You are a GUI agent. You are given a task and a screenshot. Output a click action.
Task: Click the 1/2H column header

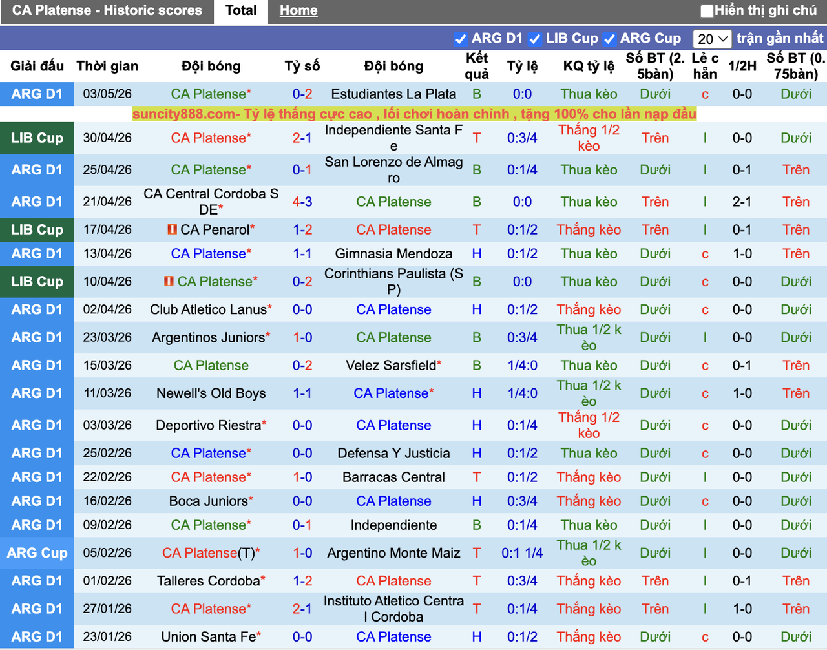pyautogui.click(x=742, y=66)
